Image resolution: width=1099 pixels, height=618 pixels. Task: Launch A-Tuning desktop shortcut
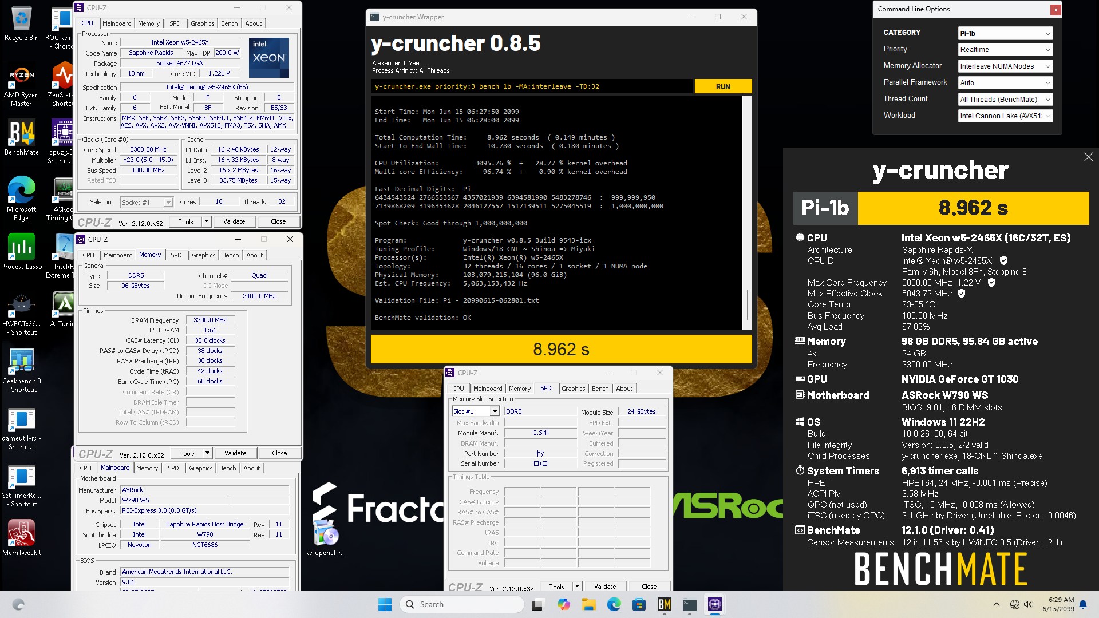tap(62, 310)
